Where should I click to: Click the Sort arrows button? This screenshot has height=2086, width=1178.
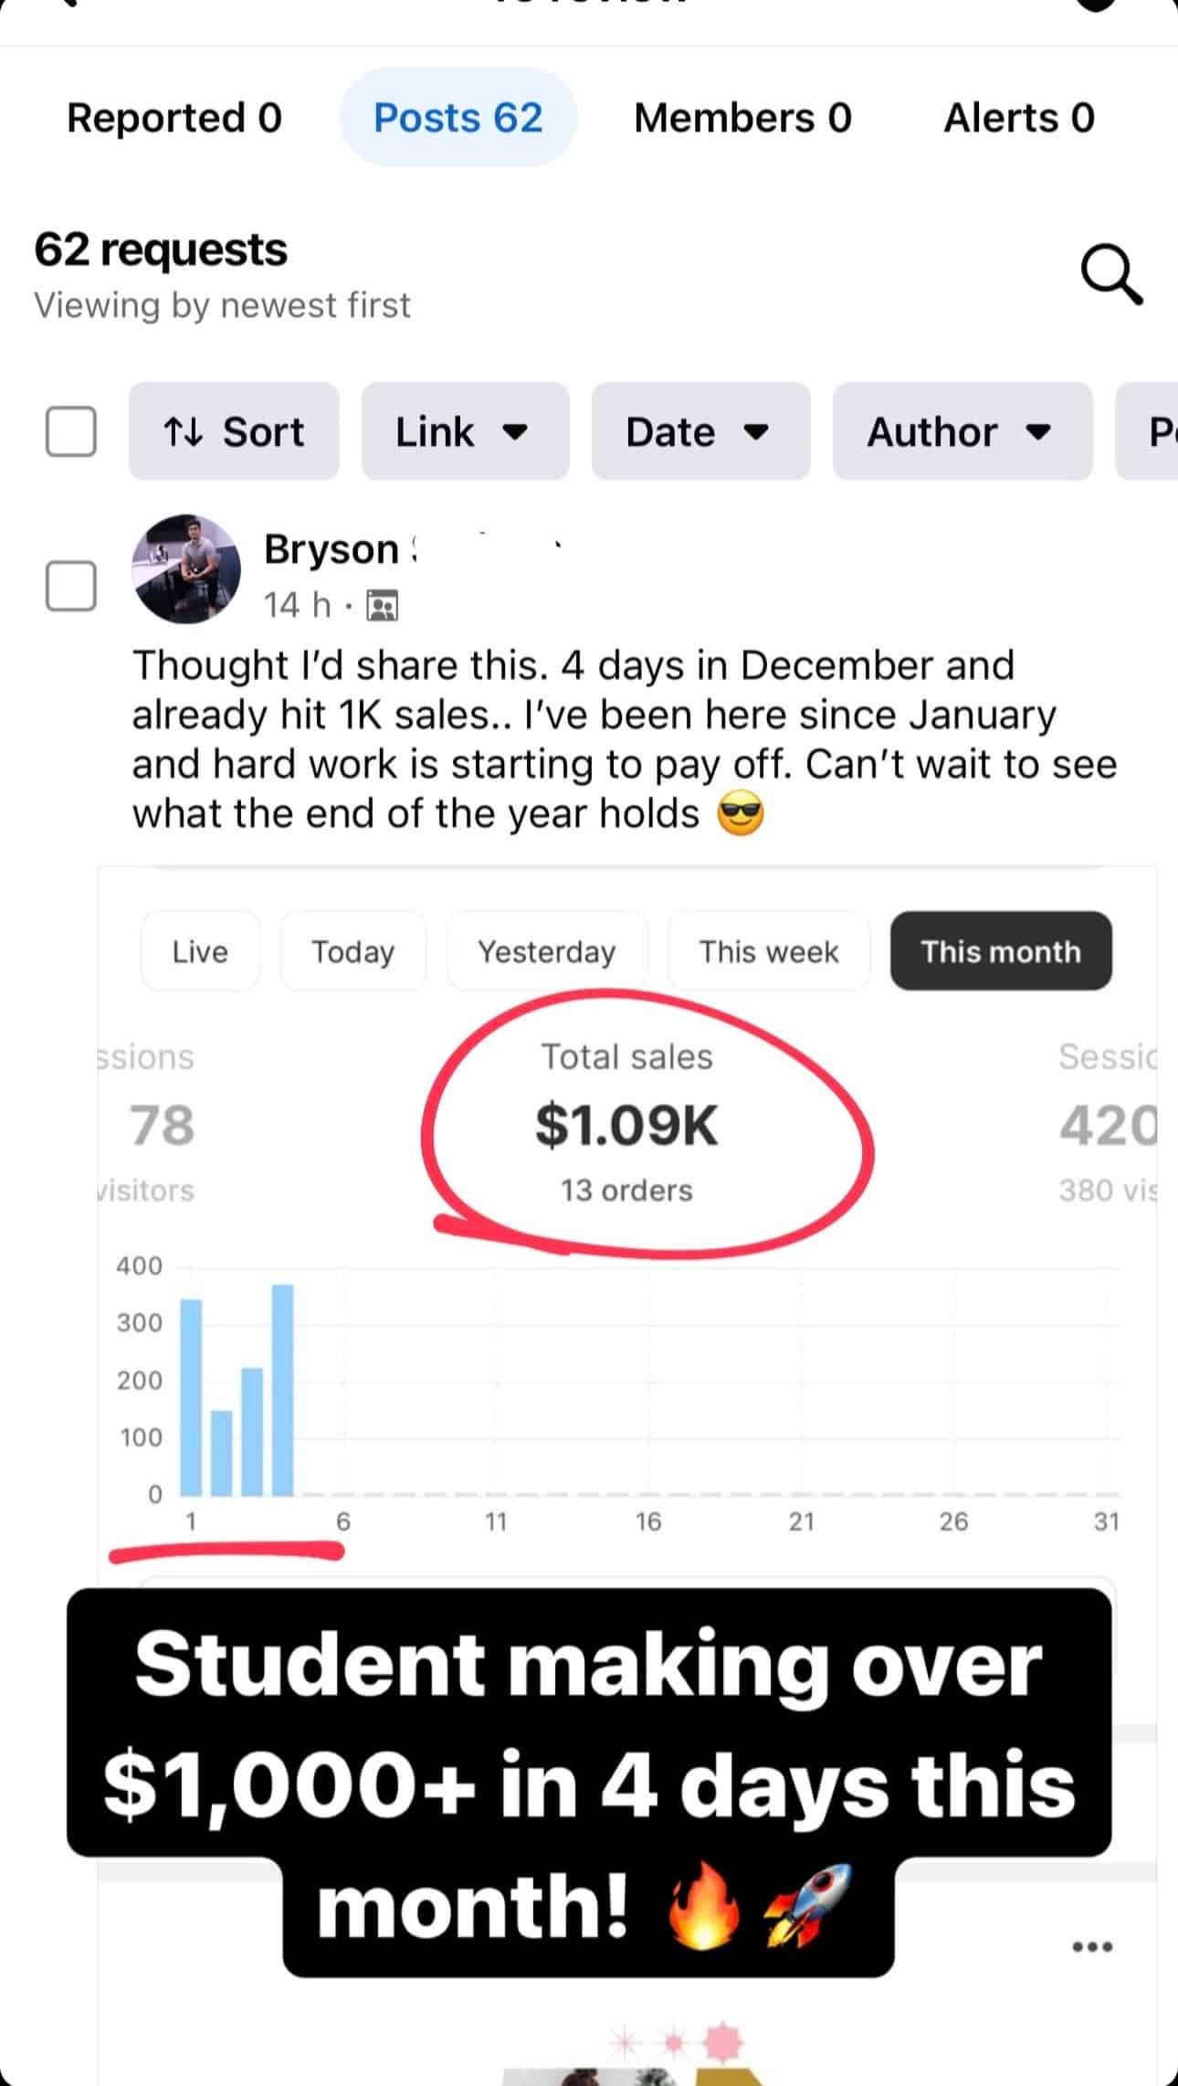point(234,431)
